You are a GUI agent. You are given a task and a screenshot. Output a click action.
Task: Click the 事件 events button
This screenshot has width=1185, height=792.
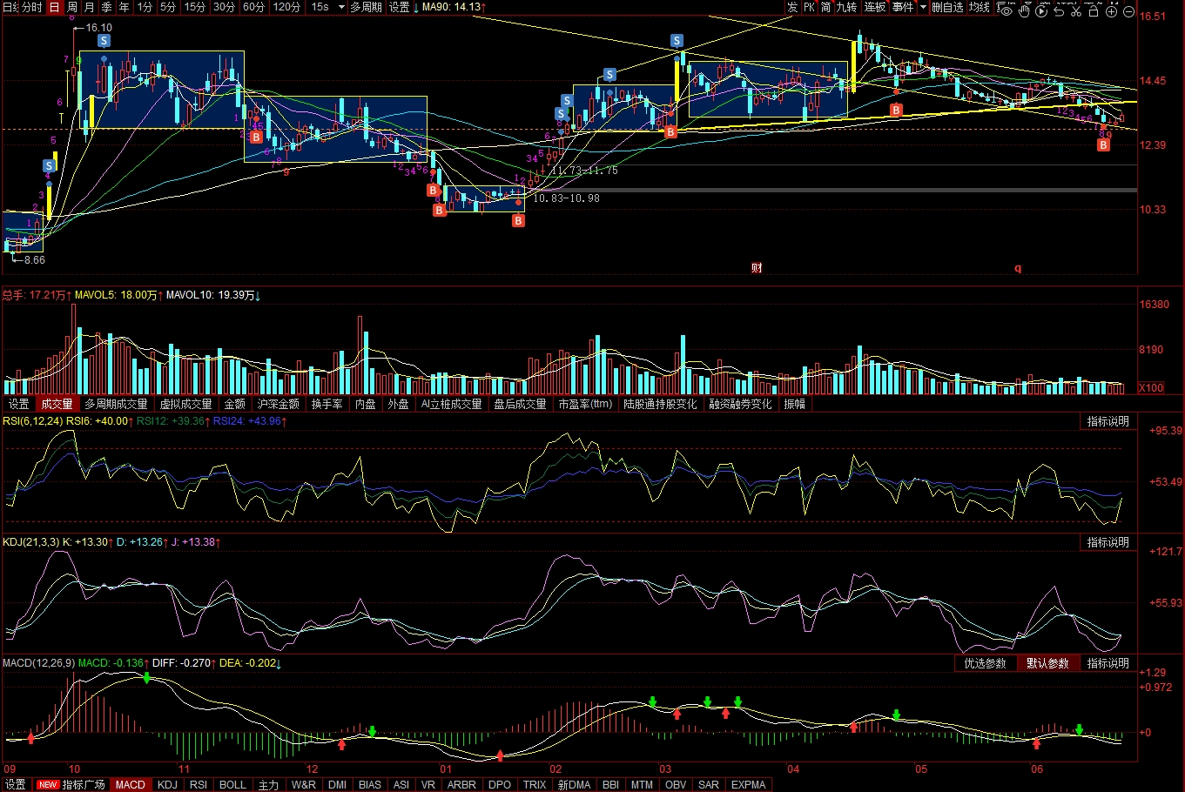(x=903, y=7)
